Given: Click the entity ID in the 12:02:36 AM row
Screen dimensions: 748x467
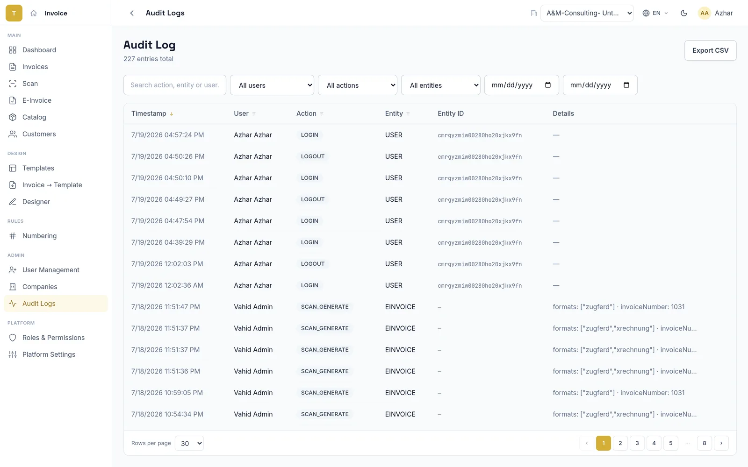Looking at the screenshot, I should click(480, 285).
